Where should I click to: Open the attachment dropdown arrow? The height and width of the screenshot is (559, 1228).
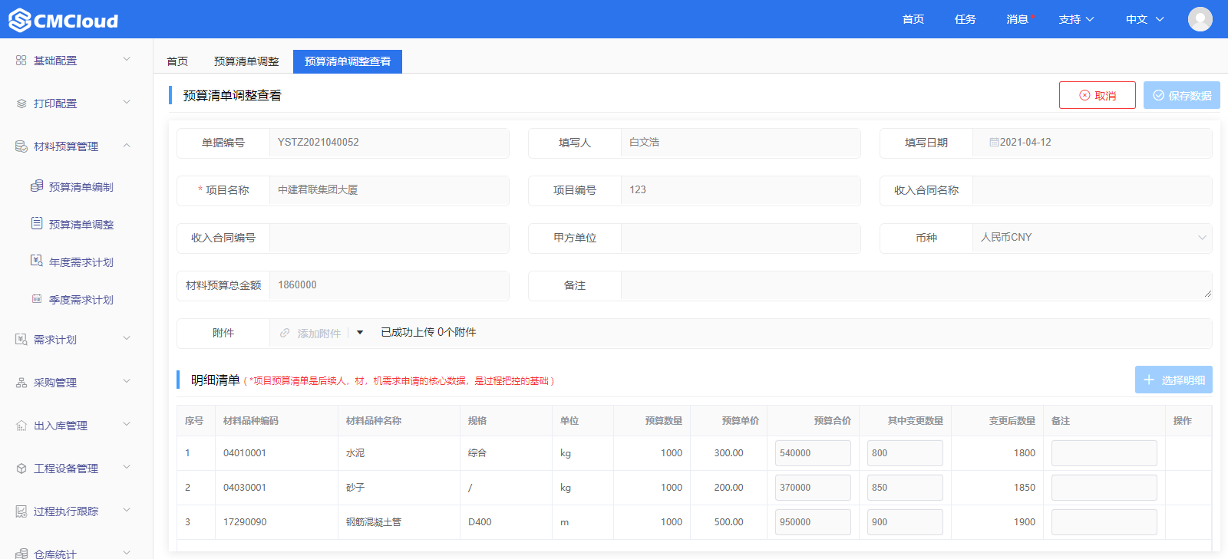coord(360,333)
